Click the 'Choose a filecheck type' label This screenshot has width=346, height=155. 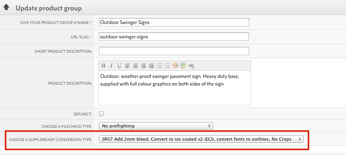point(67,127)
